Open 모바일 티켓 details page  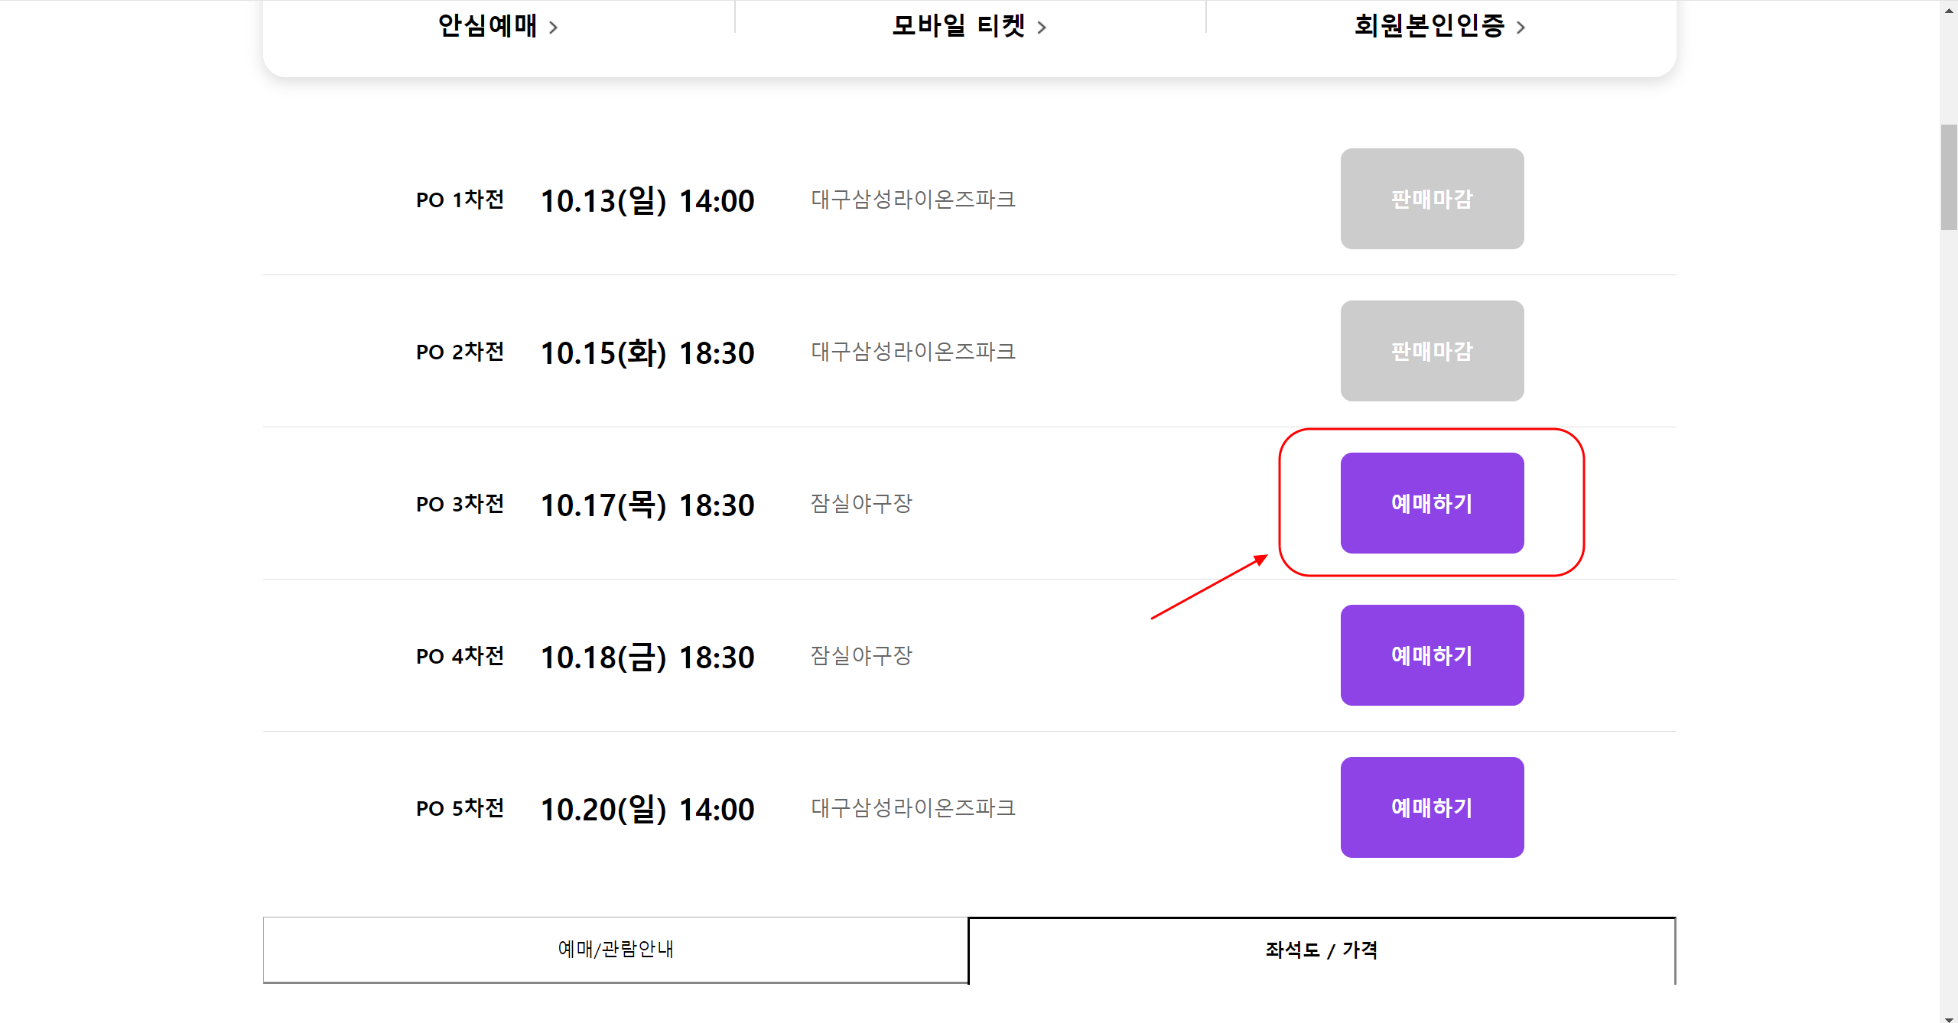click(958, 26)
